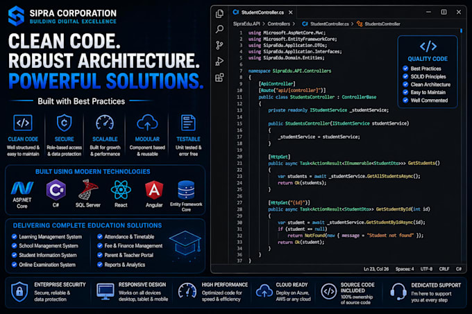
Task: Click the Sipra Corporation logo
Action: click(16, 16)
